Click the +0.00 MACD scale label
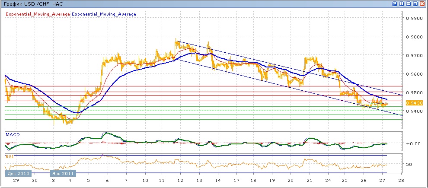This screenshot has width=428, height=188. [414, 143]
